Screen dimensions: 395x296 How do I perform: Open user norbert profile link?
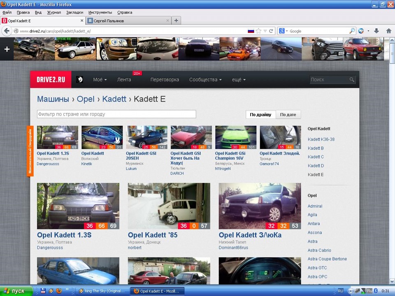(135, 247)
